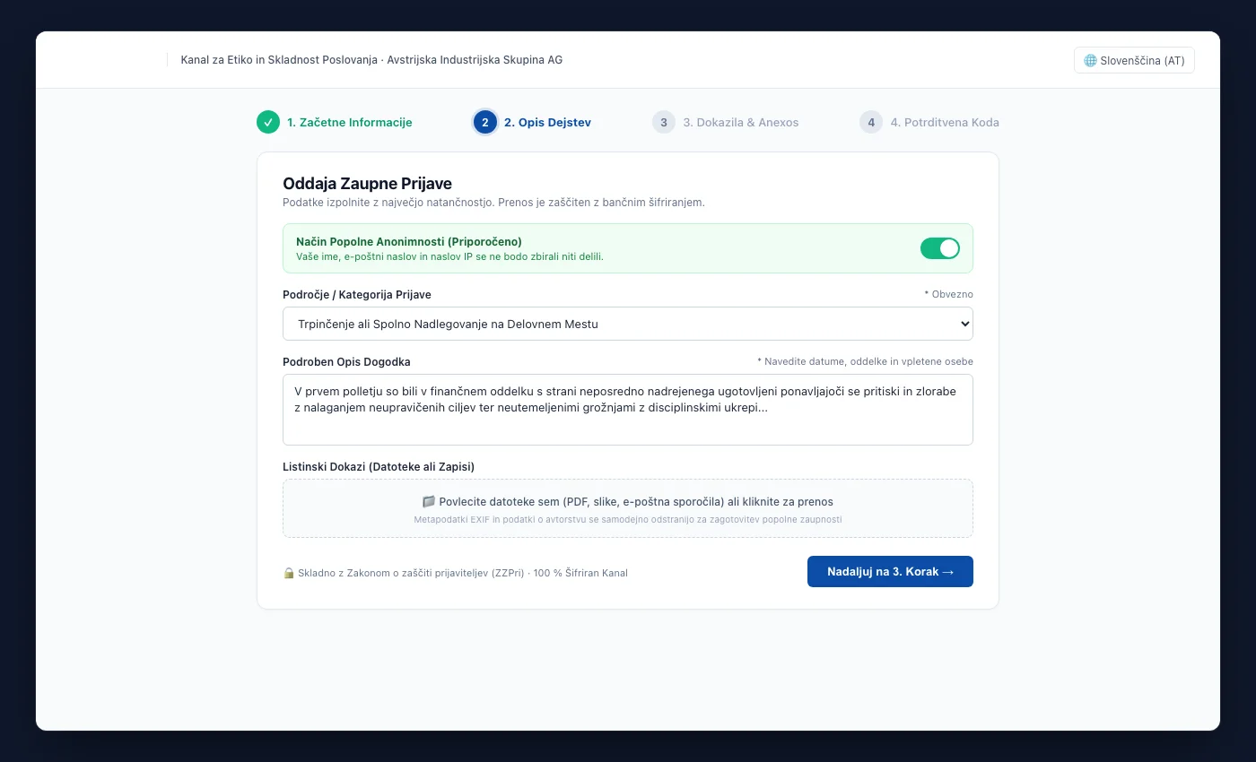Image resolution: width=1256 pixels, height=762 pixels.
Task: Focus the Podroben Opis Dogodka text area
Action: coord(628,410)
